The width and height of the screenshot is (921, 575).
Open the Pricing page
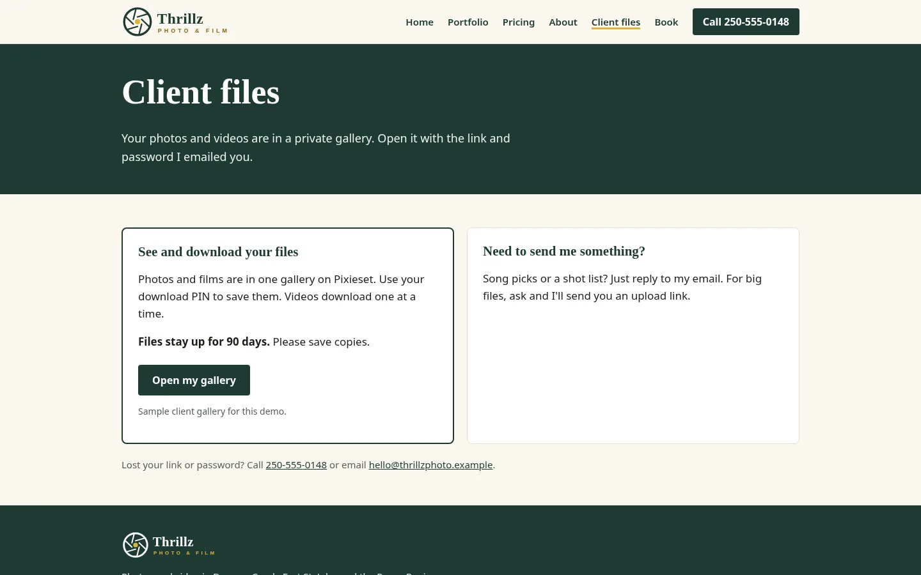tap(519, 22)
